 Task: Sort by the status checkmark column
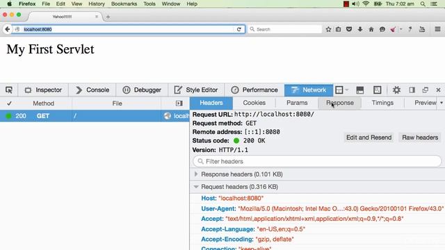pos(9,103)
